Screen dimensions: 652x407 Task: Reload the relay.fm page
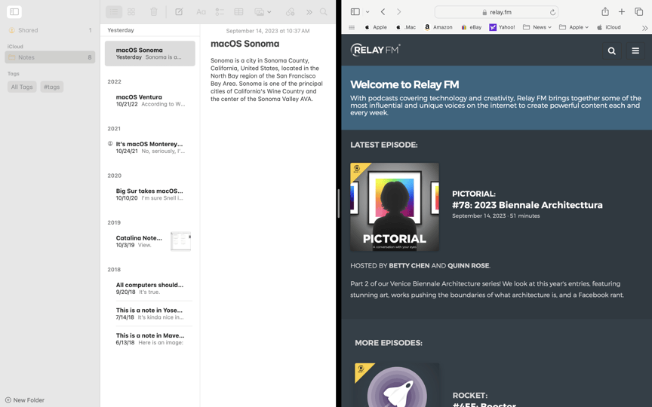tap(552, 12)
